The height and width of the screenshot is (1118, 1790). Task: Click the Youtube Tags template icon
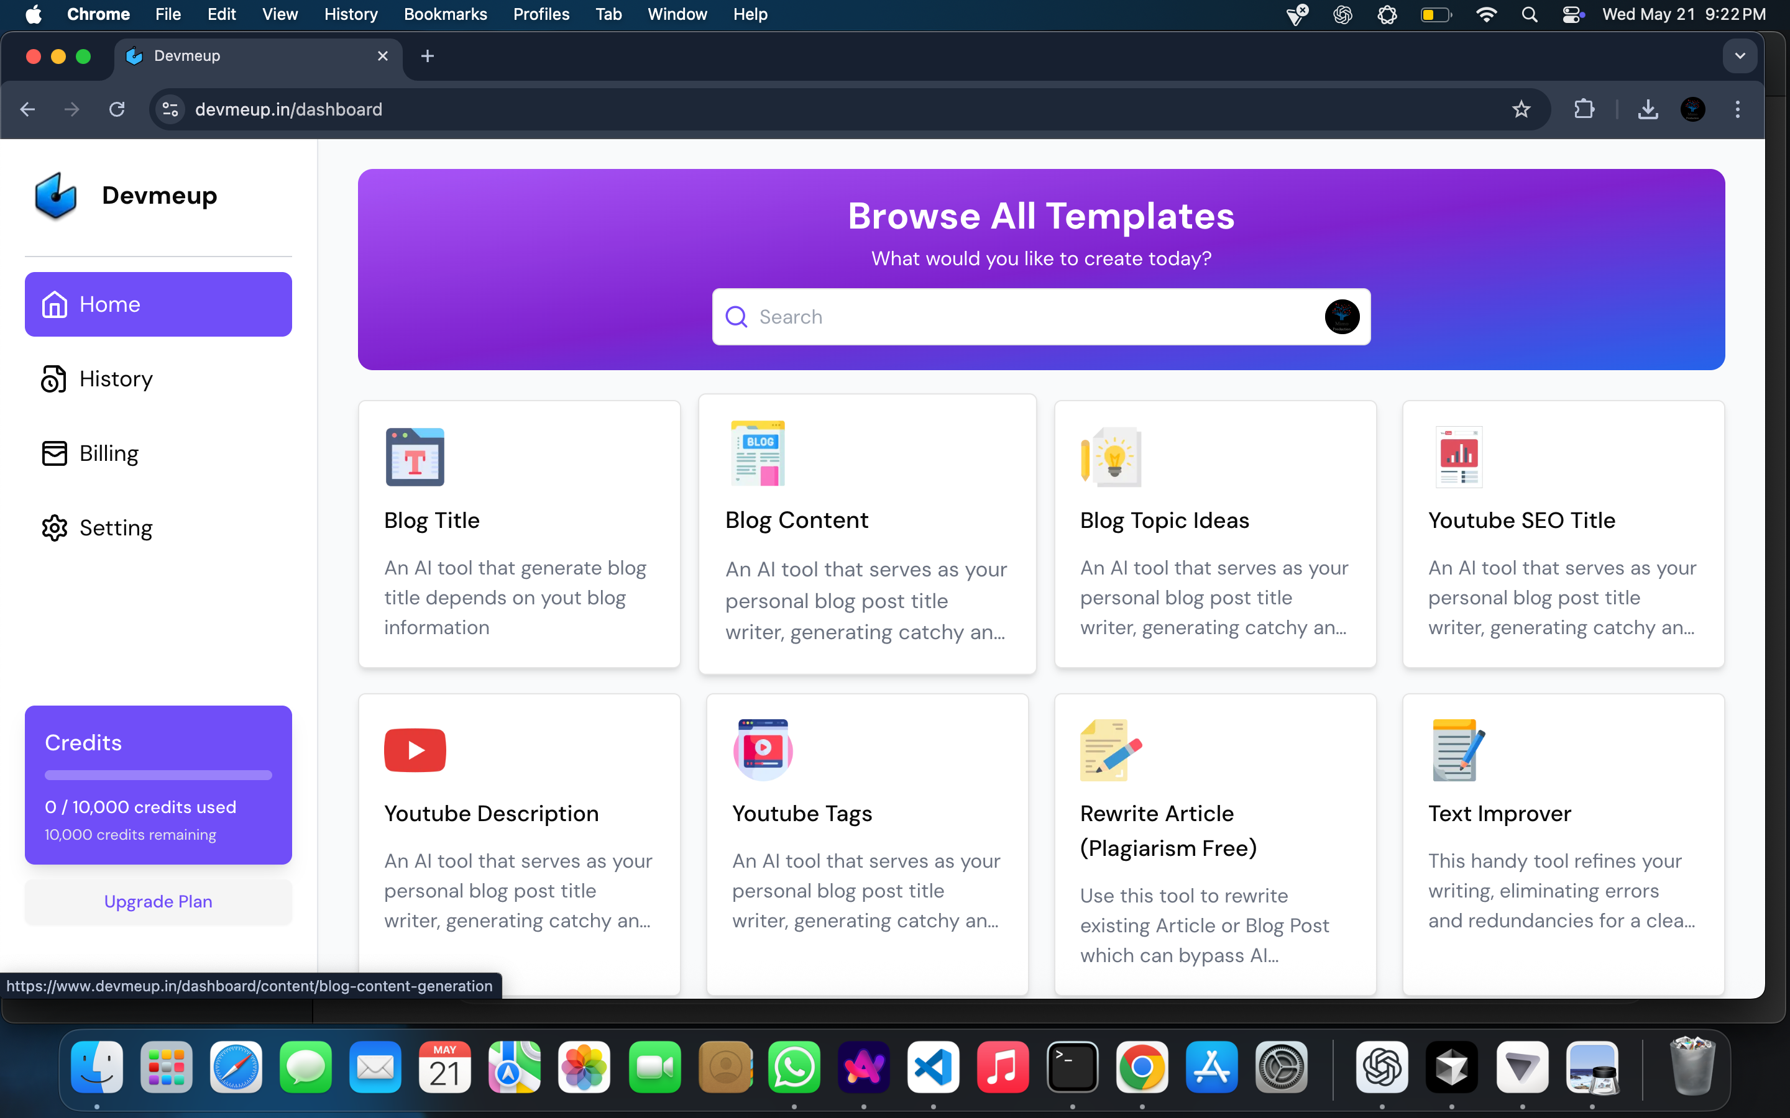tap(763, 750)
